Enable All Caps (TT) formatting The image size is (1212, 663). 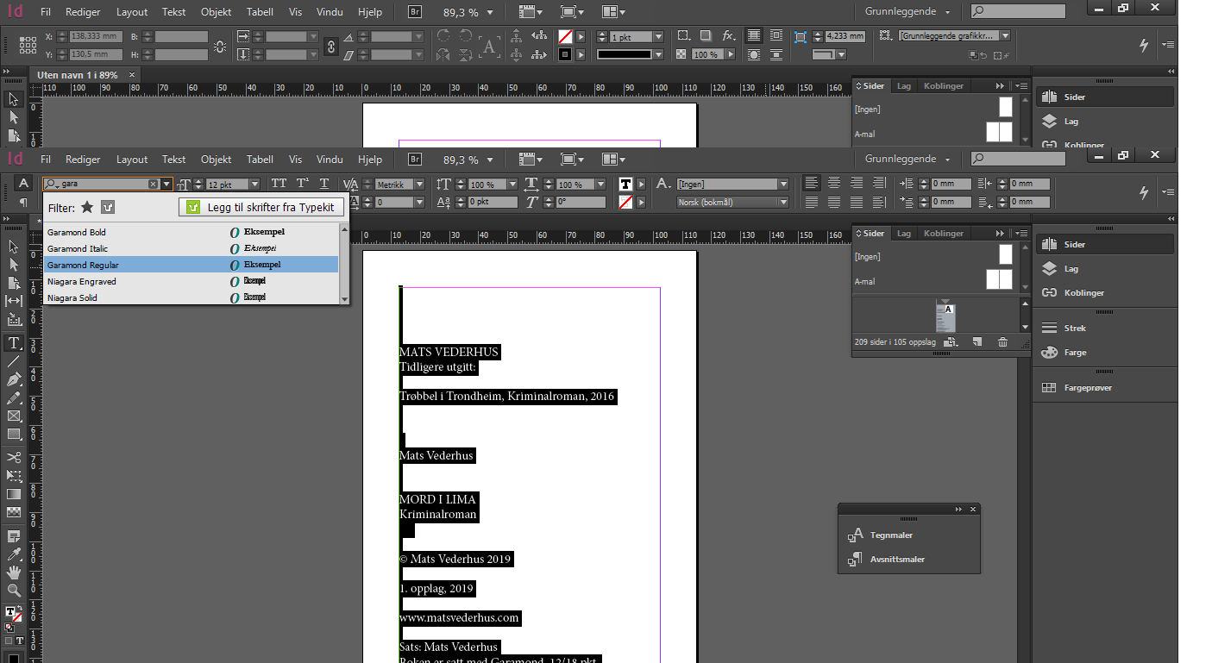[x=279, y=184]
